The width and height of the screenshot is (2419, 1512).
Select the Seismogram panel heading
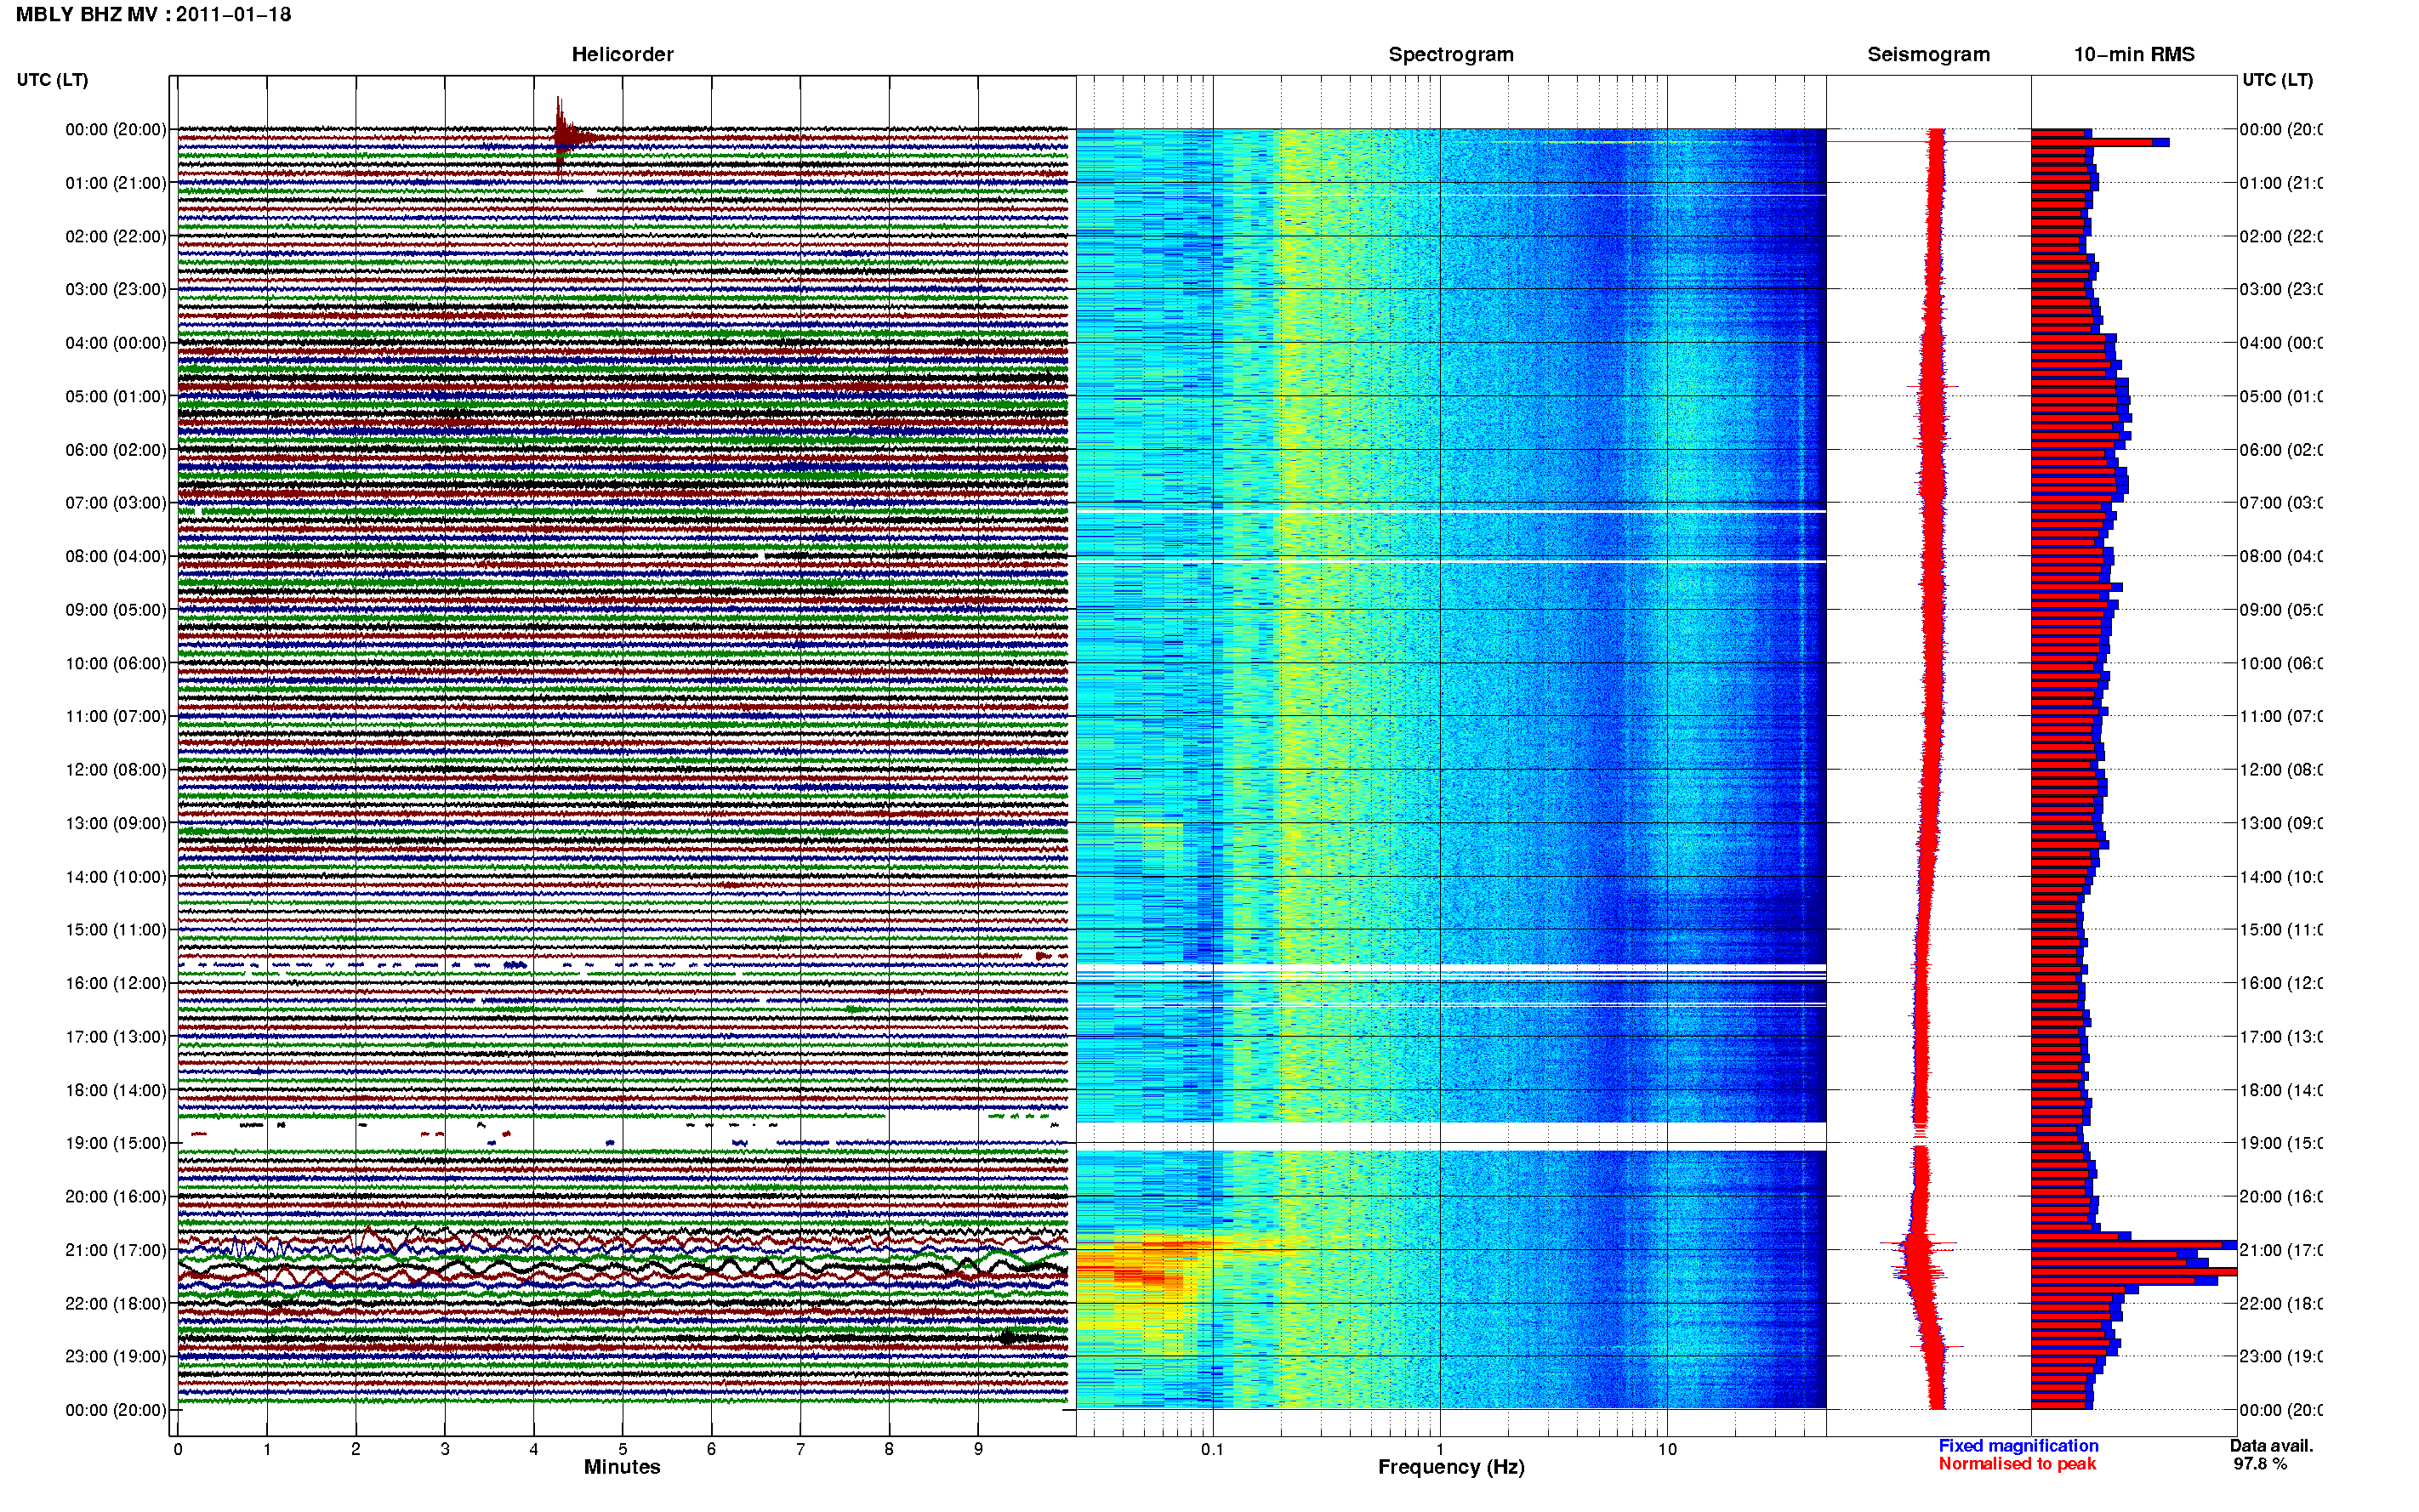point(1928,55)
